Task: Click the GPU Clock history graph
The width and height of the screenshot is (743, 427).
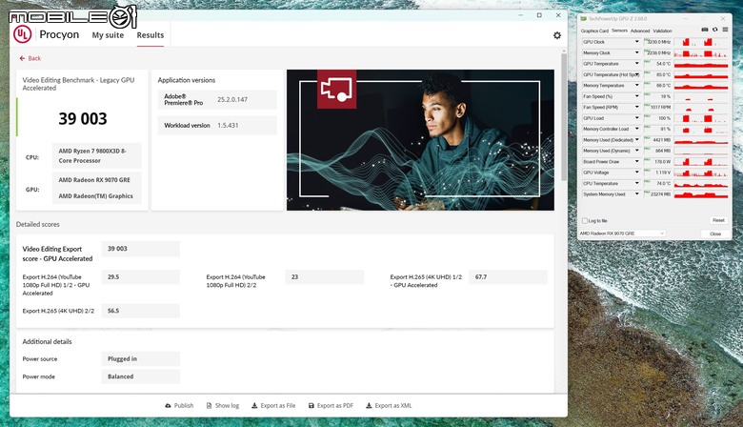Action: [701, 42]
